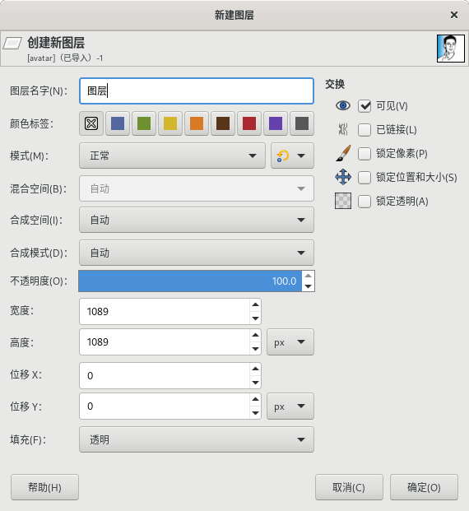Click the 位移 Y value field
The image size is (469, 511).
[165, 406]
